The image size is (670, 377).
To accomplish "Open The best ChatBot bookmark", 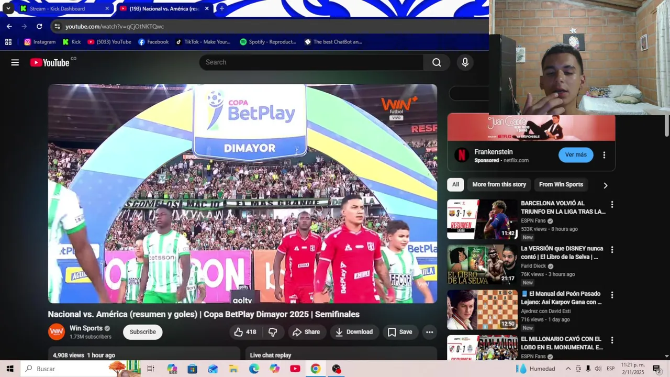I will [x=333, y=42].
